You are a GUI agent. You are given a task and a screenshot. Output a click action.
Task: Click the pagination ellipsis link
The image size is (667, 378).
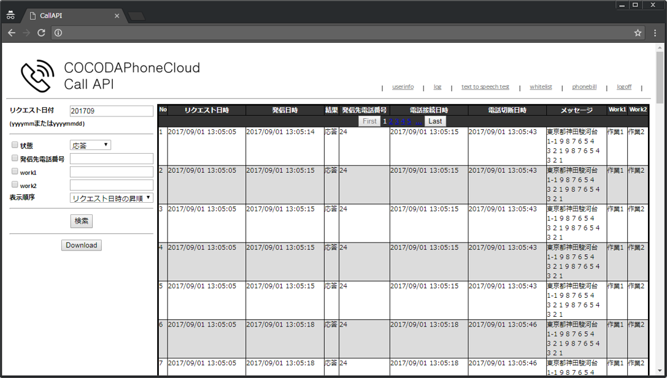418,121
